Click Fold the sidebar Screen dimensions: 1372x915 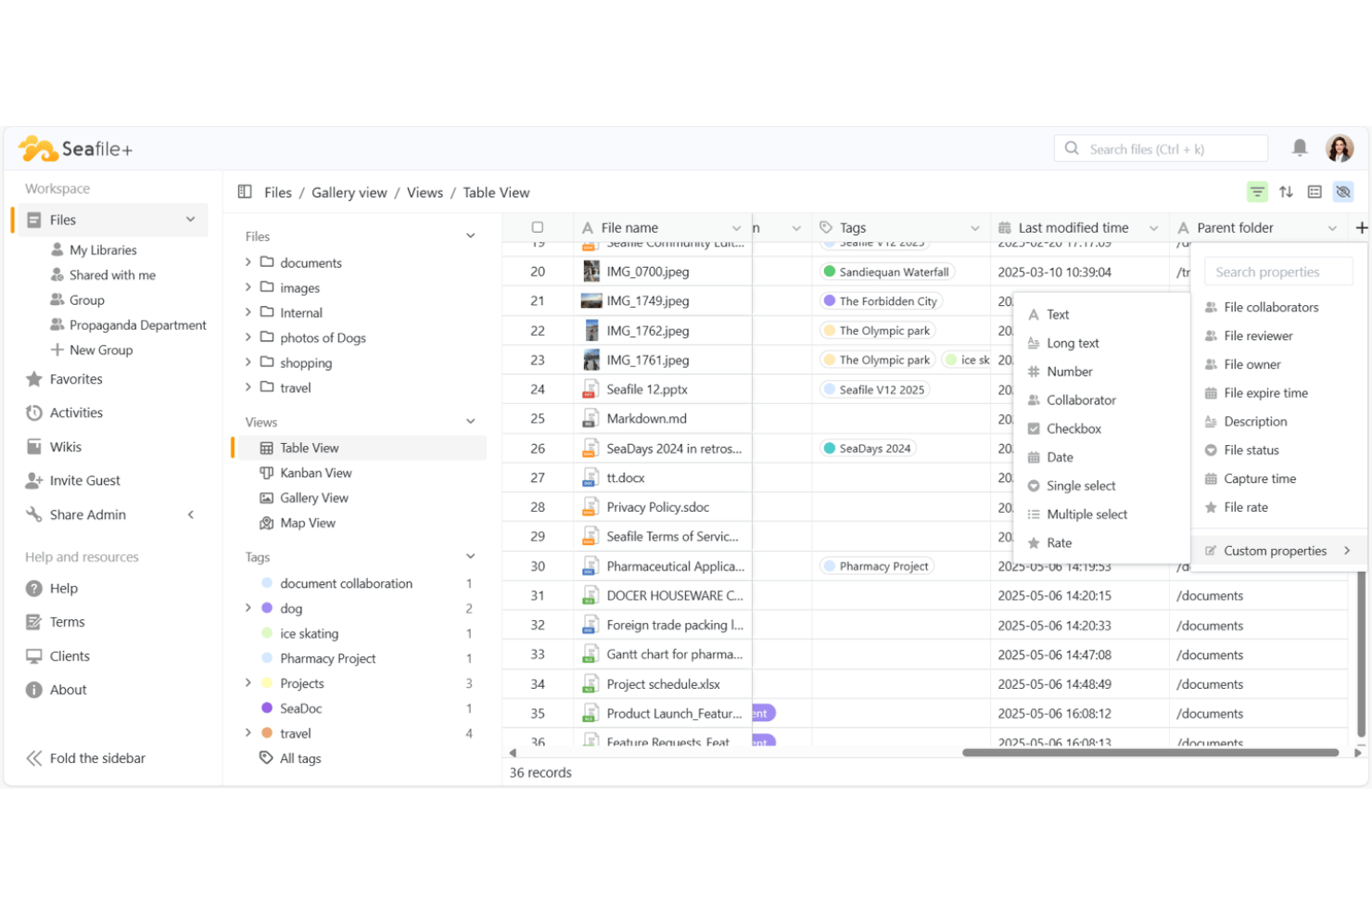[x=85, y=758]
